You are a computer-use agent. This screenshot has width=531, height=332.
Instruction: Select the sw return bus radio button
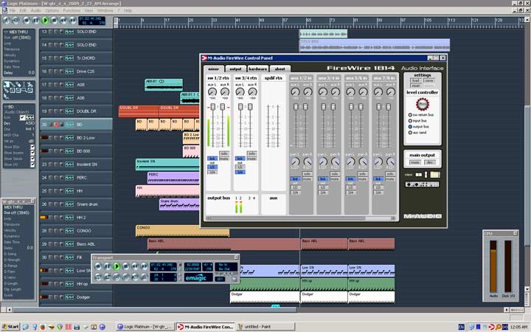[410, 115]
